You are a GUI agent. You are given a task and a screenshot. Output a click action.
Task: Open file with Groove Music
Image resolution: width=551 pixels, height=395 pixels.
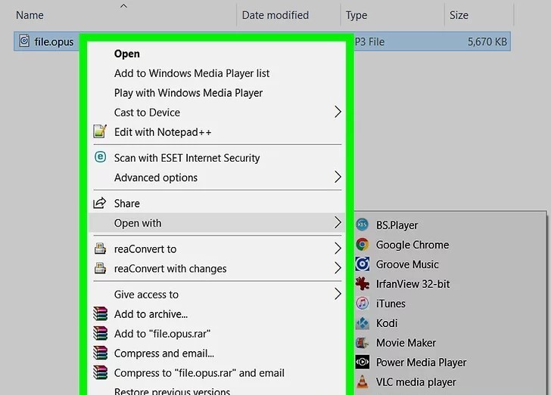pyautogui.click(x=450, y=264)
